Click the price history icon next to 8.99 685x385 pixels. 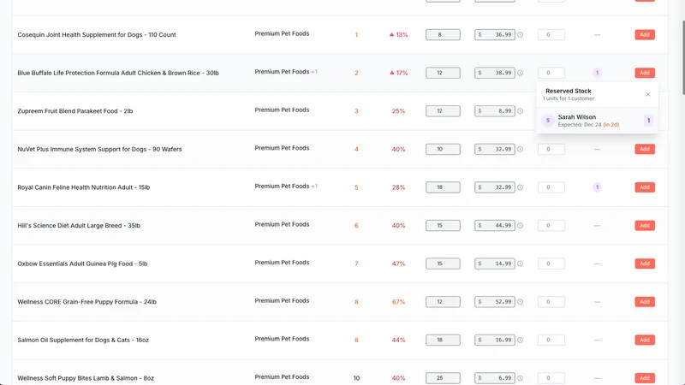521,111
